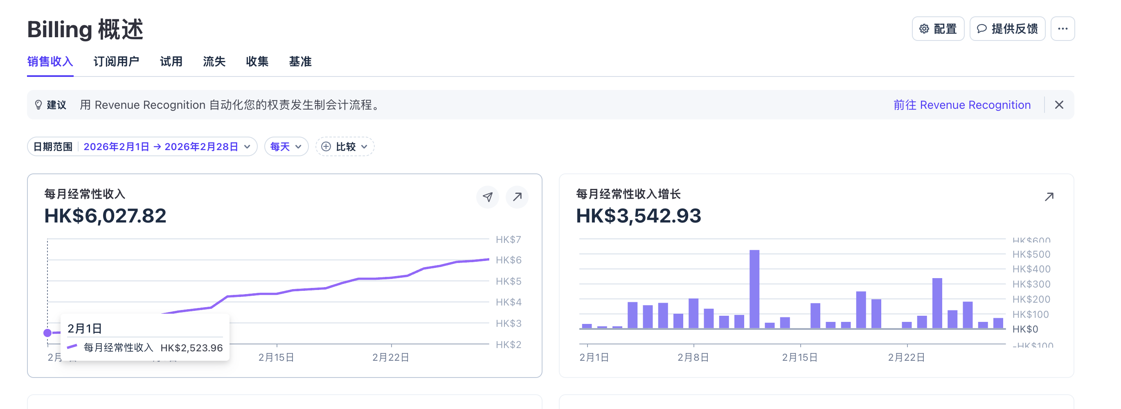The image size is (1121, 409).
Task: Expand the MRR growth chart arrow
Action: 1049,197
